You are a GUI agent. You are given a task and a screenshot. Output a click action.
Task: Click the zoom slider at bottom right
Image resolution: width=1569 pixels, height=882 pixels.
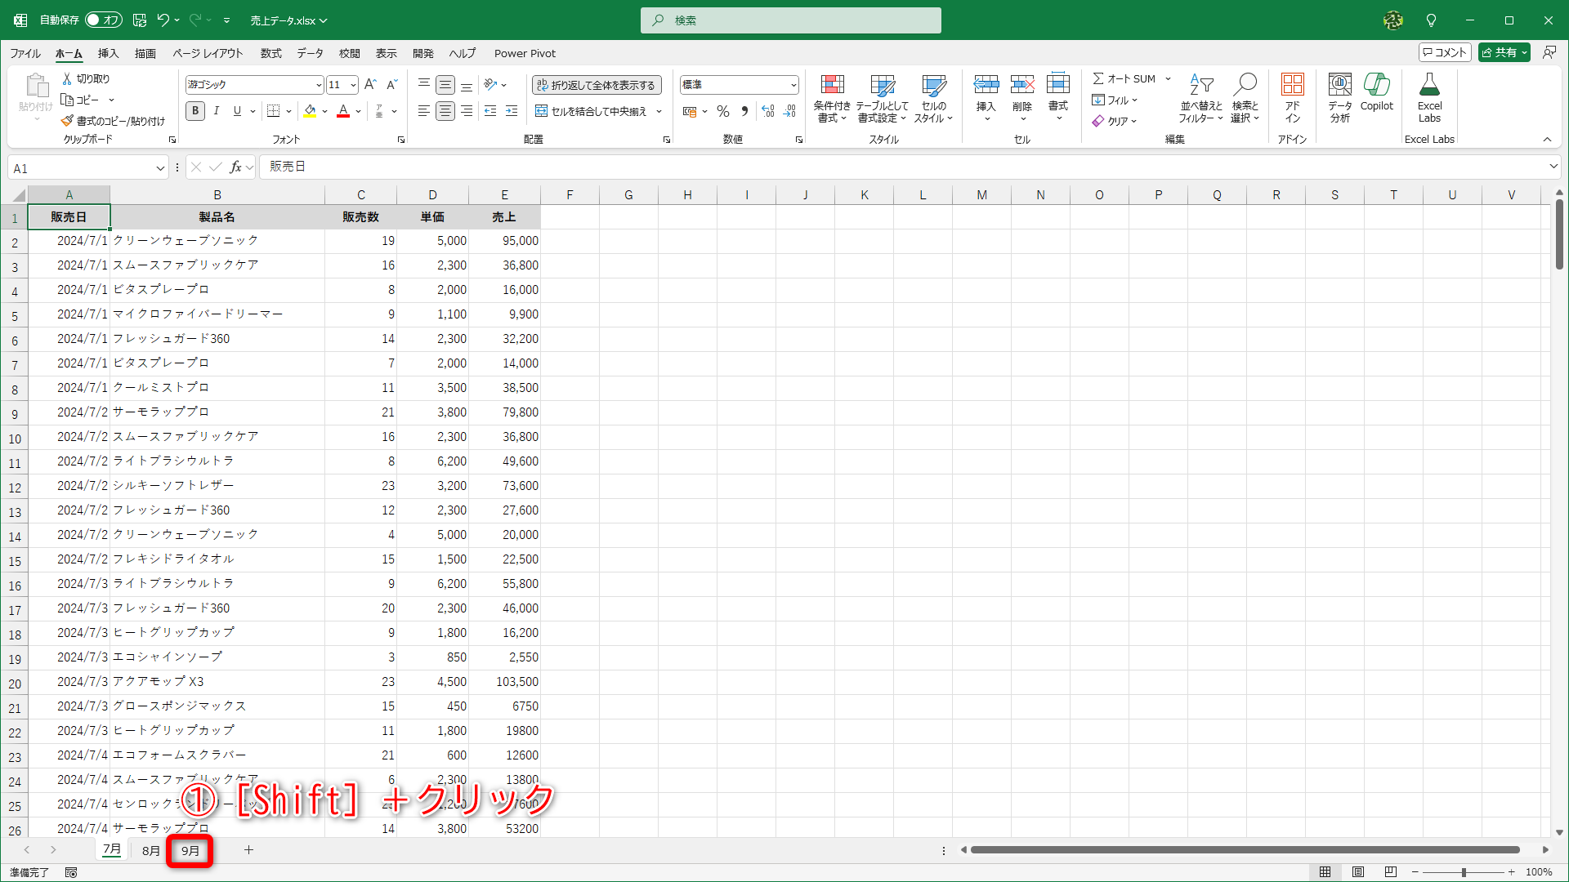tap(1464, 872)
